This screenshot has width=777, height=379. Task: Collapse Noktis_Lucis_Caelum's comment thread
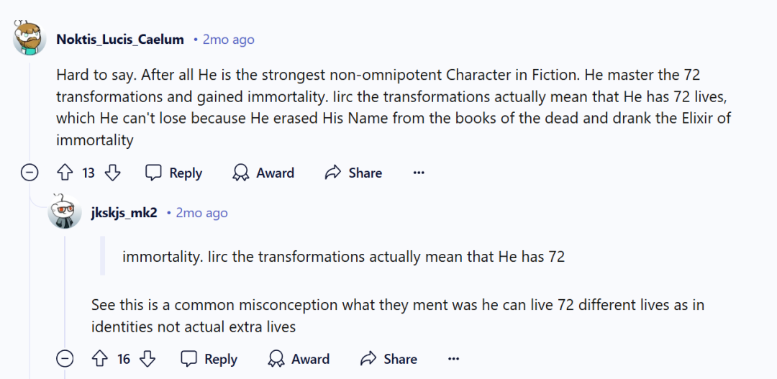point(29,173)
